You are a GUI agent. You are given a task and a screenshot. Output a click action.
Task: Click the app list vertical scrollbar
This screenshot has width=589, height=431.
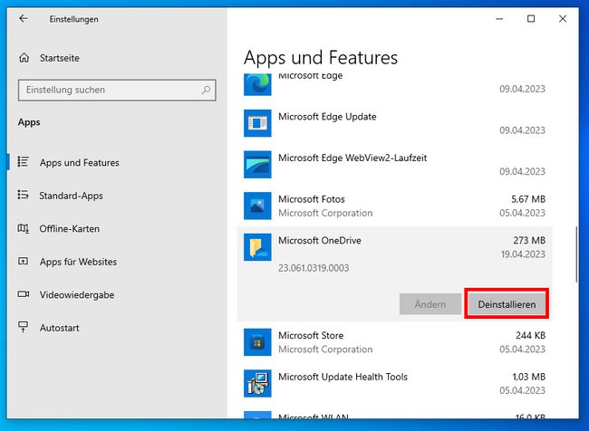click(x=576, y=254)
